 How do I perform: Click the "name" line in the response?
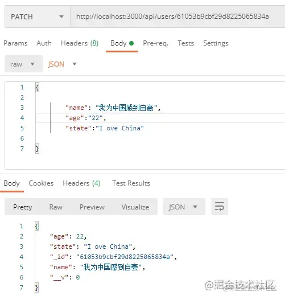97,267
